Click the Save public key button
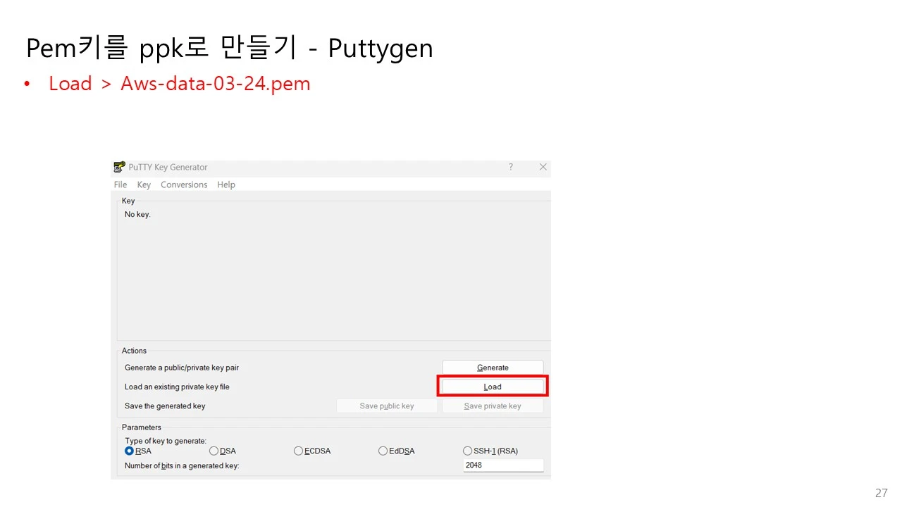Viewport: 902px width, 507px height. (386, 406)
